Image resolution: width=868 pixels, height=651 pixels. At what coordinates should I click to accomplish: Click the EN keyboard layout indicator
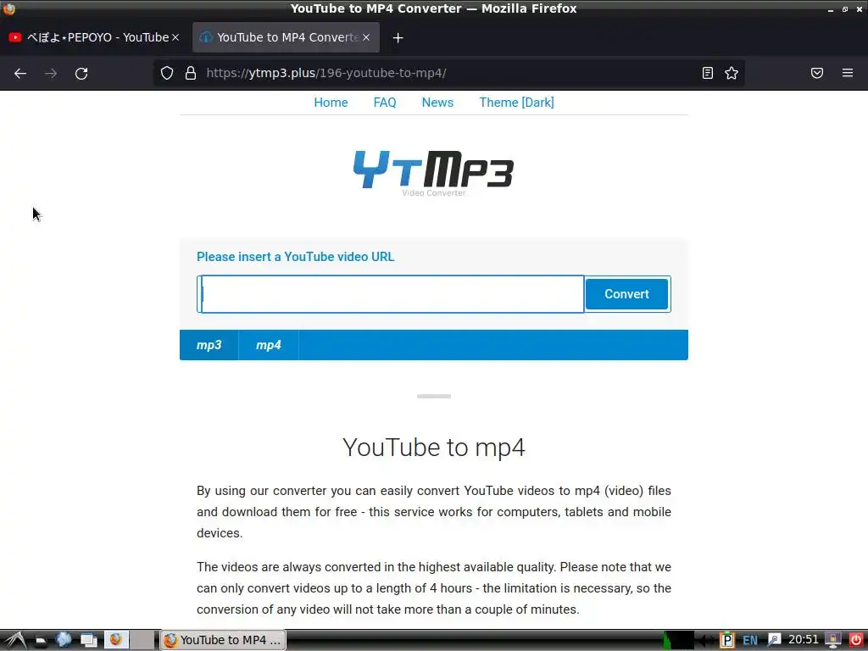[750, 641]
